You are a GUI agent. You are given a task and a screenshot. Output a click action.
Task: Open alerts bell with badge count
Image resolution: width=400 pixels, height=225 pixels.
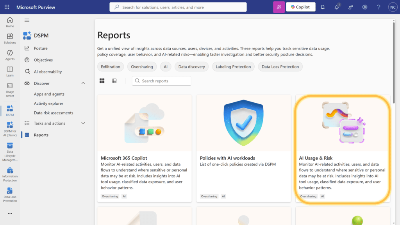[337, 7]
